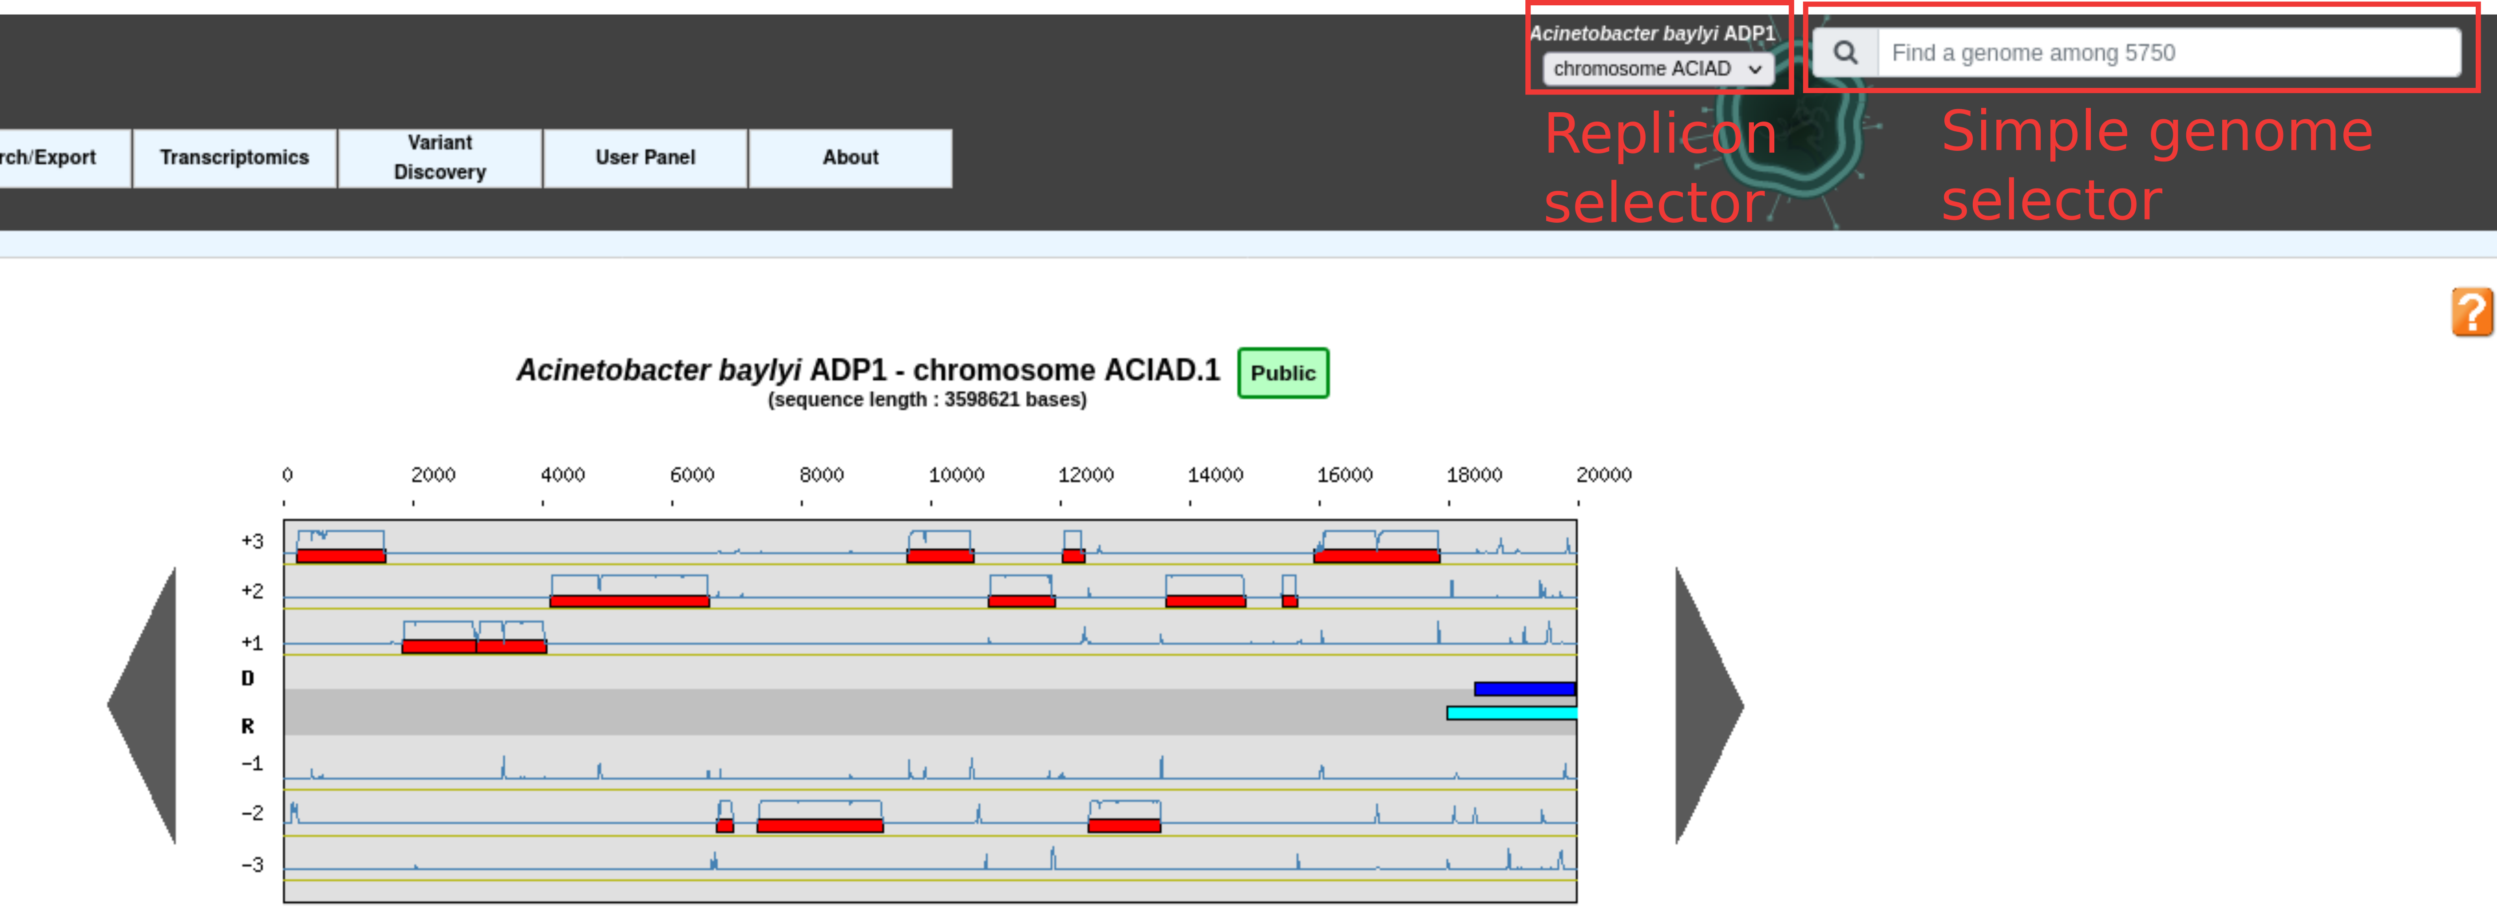Open the About menu
Image resolution: width=2497 pixels, height=920 pixels.
850,158
